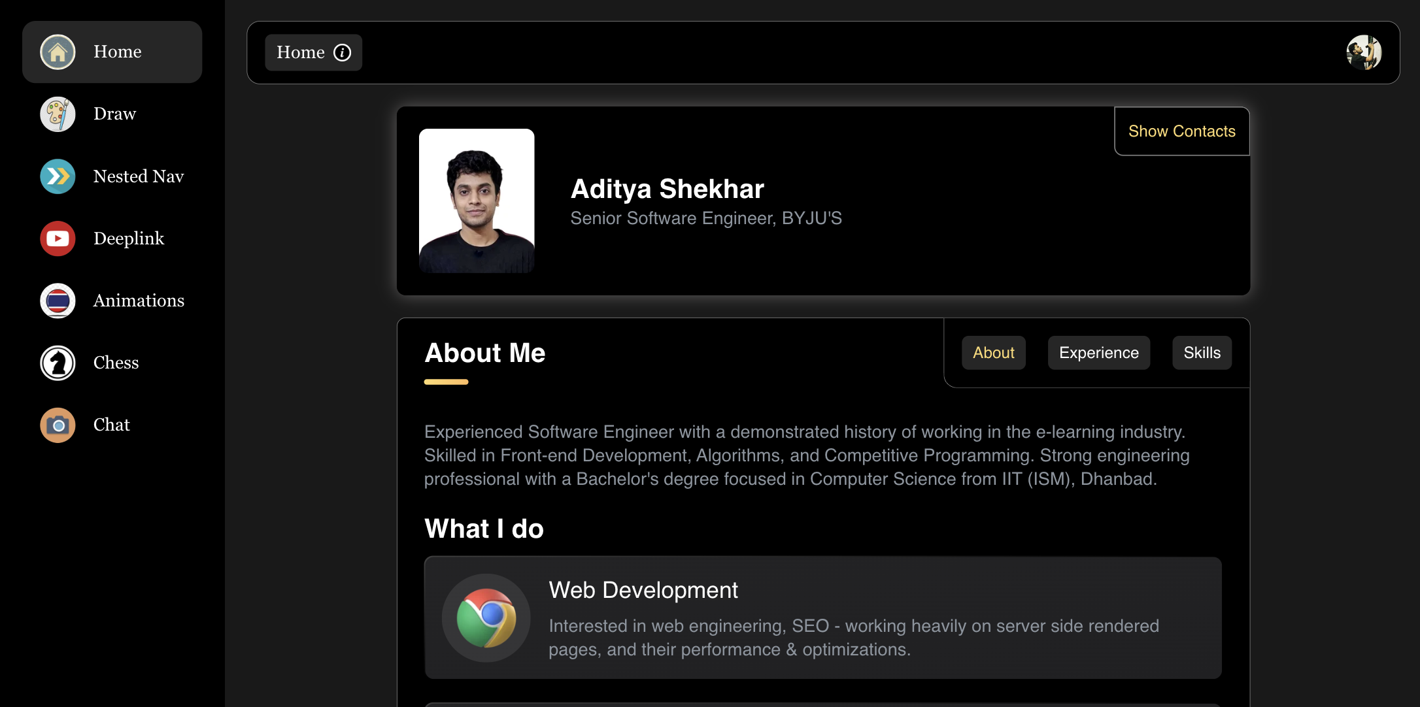
Task: Select the Draw palette icon in sidebar
Action: coord(58,114)
